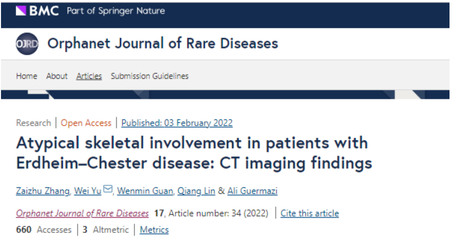Click the BMC logo icon
Viewport: 453px width, 239px height.
click(x=21, y=11)
